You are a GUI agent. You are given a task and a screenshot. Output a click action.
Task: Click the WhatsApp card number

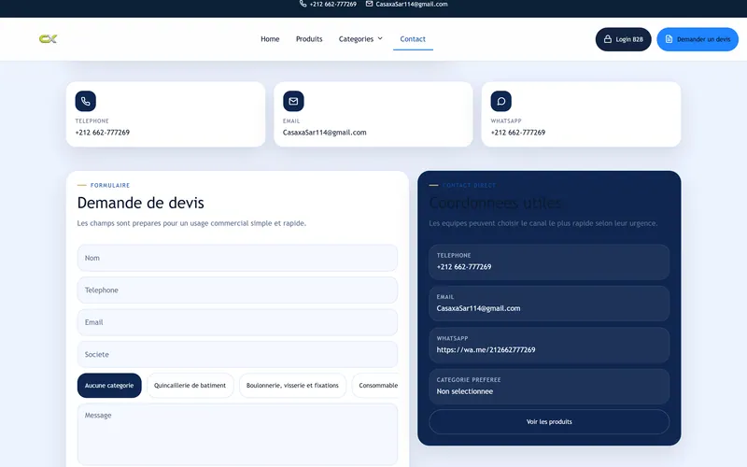click(518, 133)
